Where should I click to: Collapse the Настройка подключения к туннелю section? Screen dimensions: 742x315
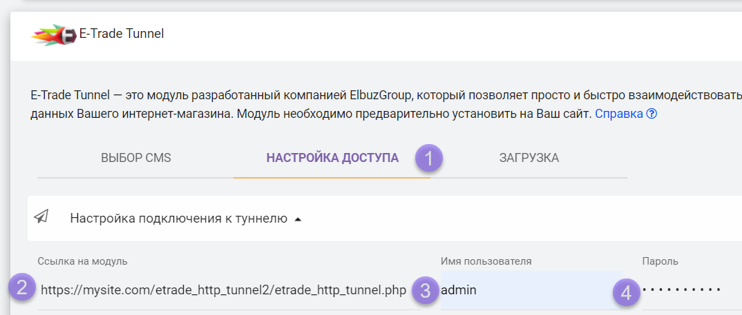click(x=178, y=219)
